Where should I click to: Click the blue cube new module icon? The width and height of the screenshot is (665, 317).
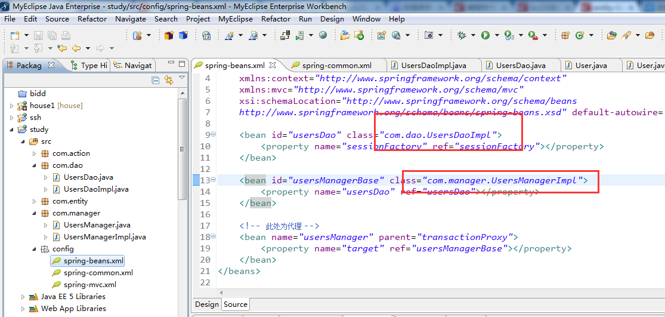(x=183, y=35)
